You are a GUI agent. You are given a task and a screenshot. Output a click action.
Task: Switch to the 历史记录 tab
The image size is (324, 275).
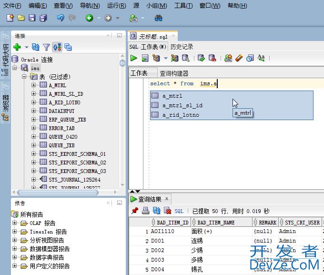tap(182, 47)
